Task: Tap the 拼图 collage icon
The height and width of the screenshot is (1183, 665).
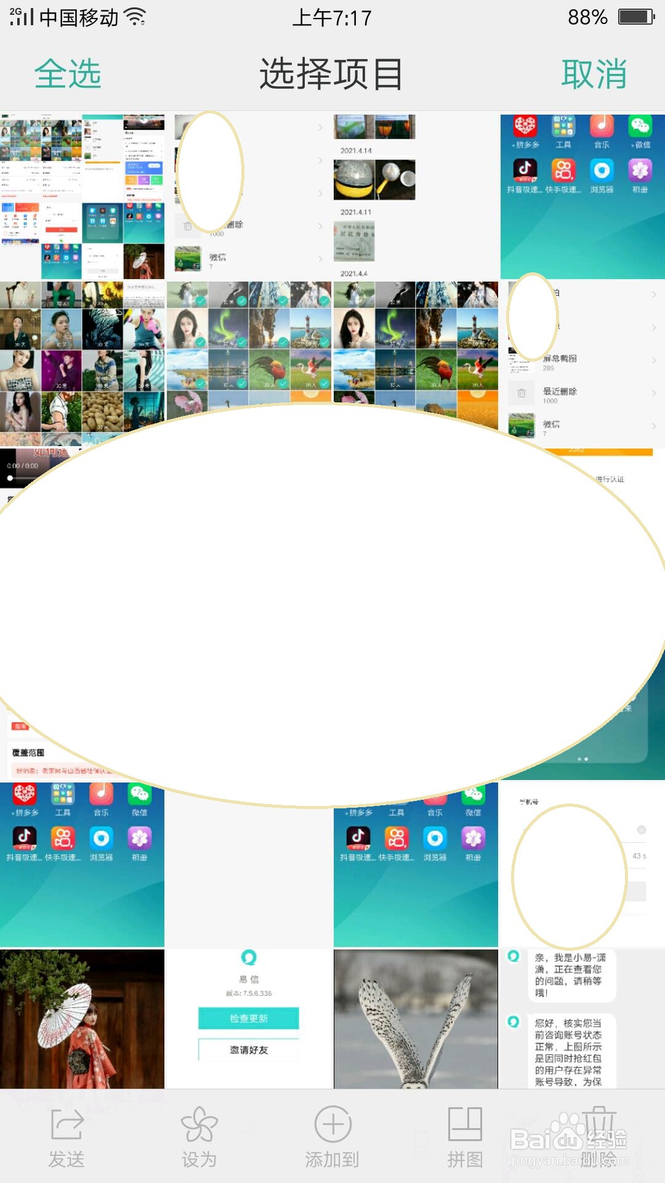Action: click(465, 1124)
